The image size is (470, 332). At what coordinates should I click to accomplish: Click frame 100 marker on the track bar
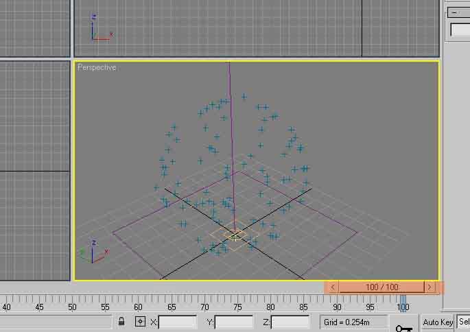[403, 303]
